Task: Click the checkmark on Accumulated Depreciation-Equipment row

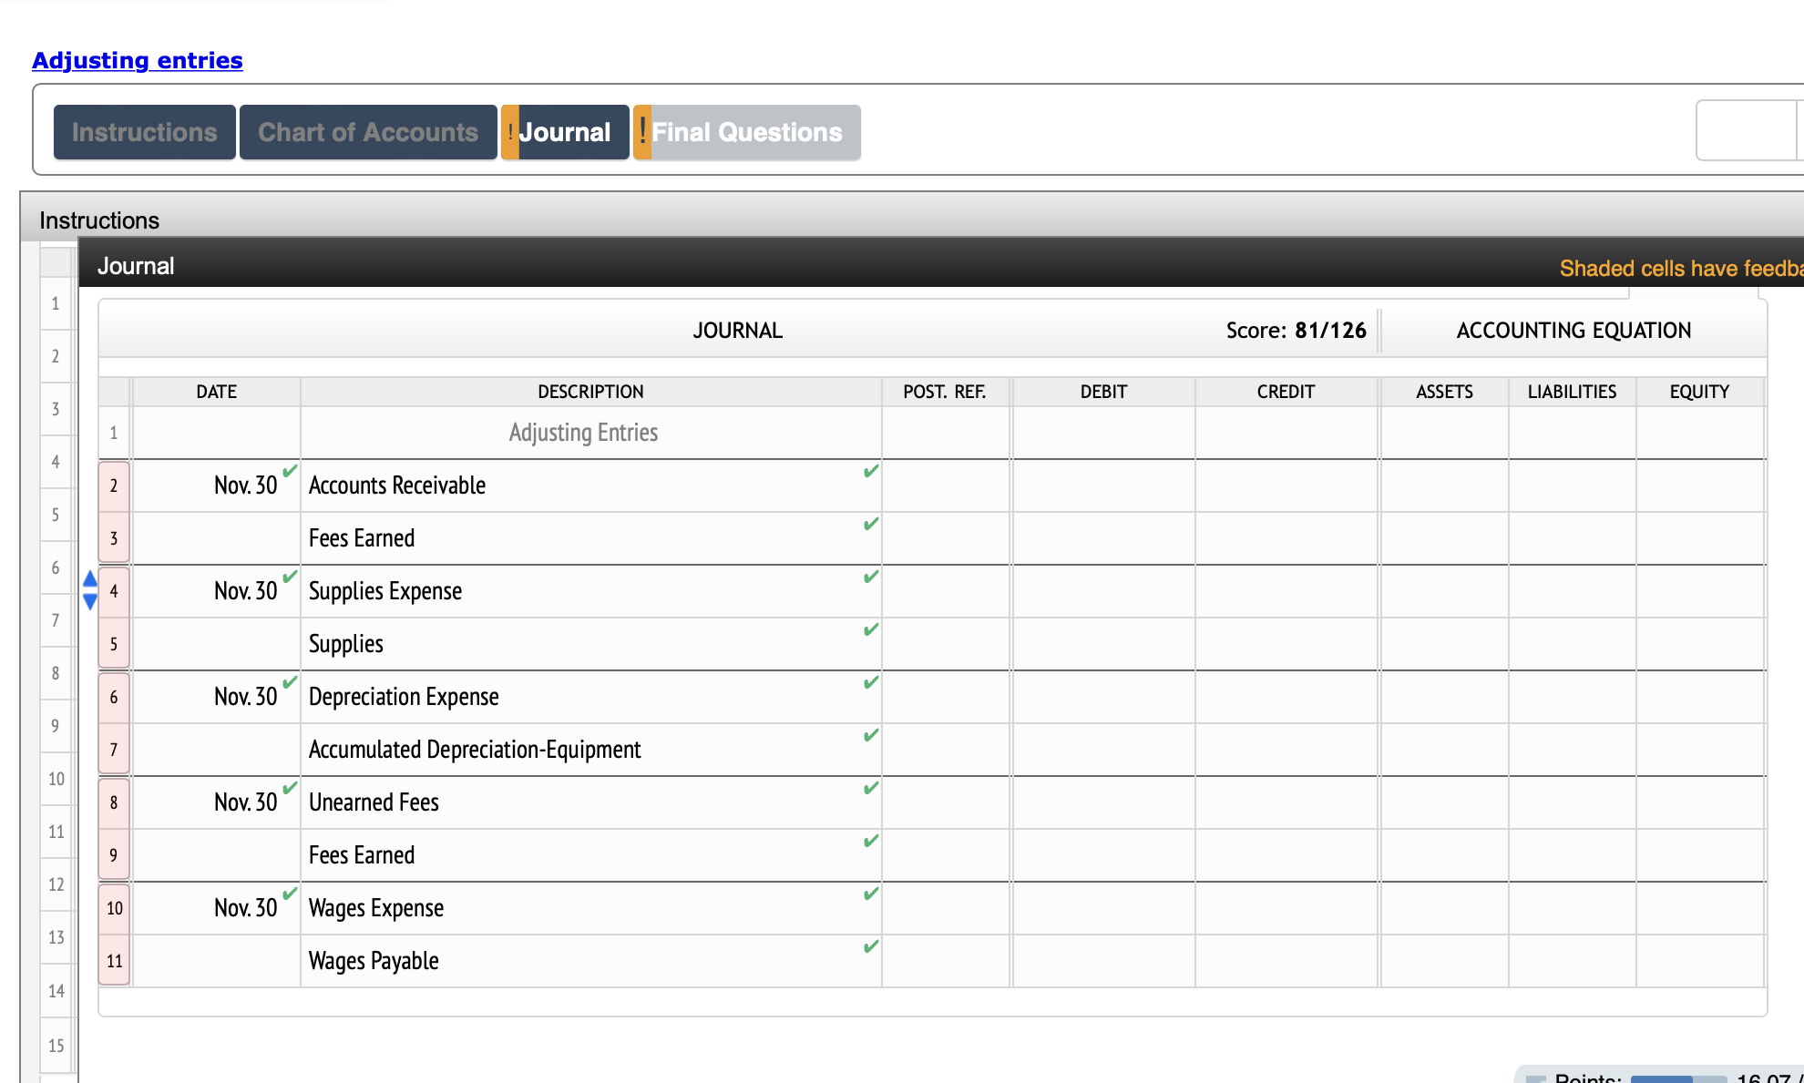Action: click(870, 734)
